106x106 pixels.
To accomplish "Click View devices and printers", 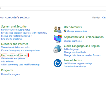I will 13,59.
